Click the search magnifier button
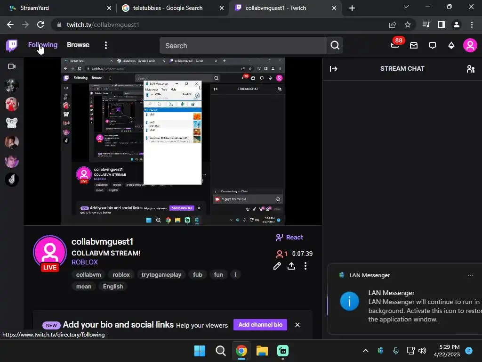This screenshot has height=362, width=482. (x=335, y=46)
